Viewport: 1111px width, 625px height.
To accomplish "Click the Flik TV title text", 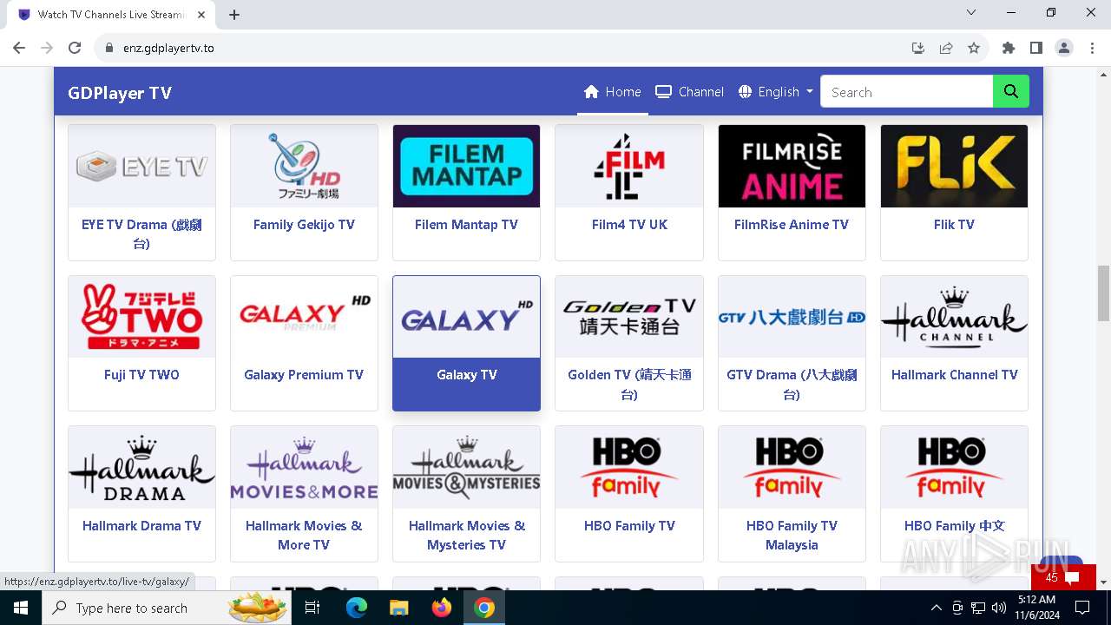I will (954, 224).
